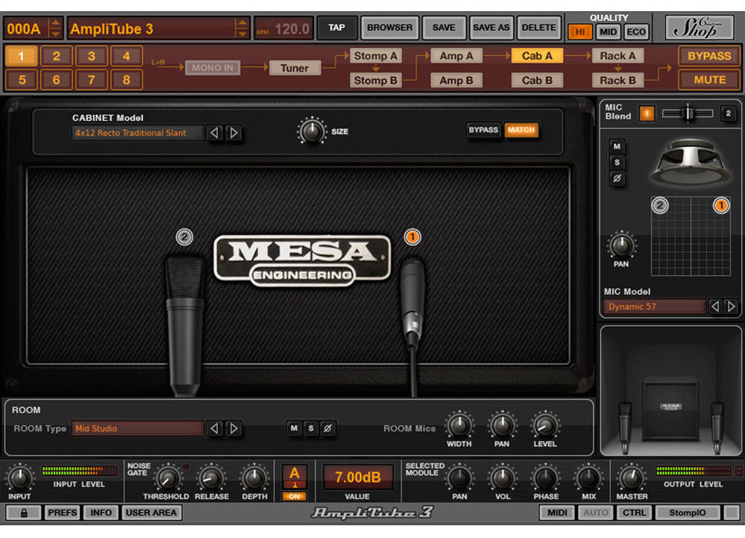Click the preset name stepper arrows
Screen dimensions: 745x538
point(242,28)
